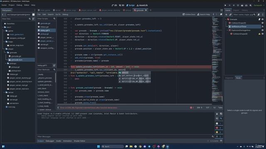Collapse the game folder
Screen dimensions: 266x149
[x=4, y=31]
